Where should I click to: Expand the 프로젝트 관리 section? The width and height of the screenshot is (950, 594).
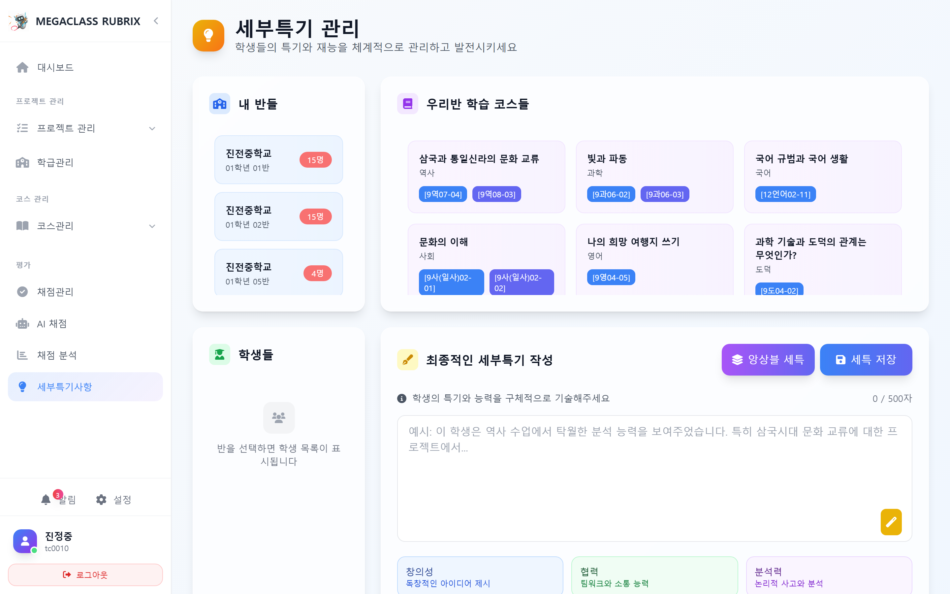152,128
